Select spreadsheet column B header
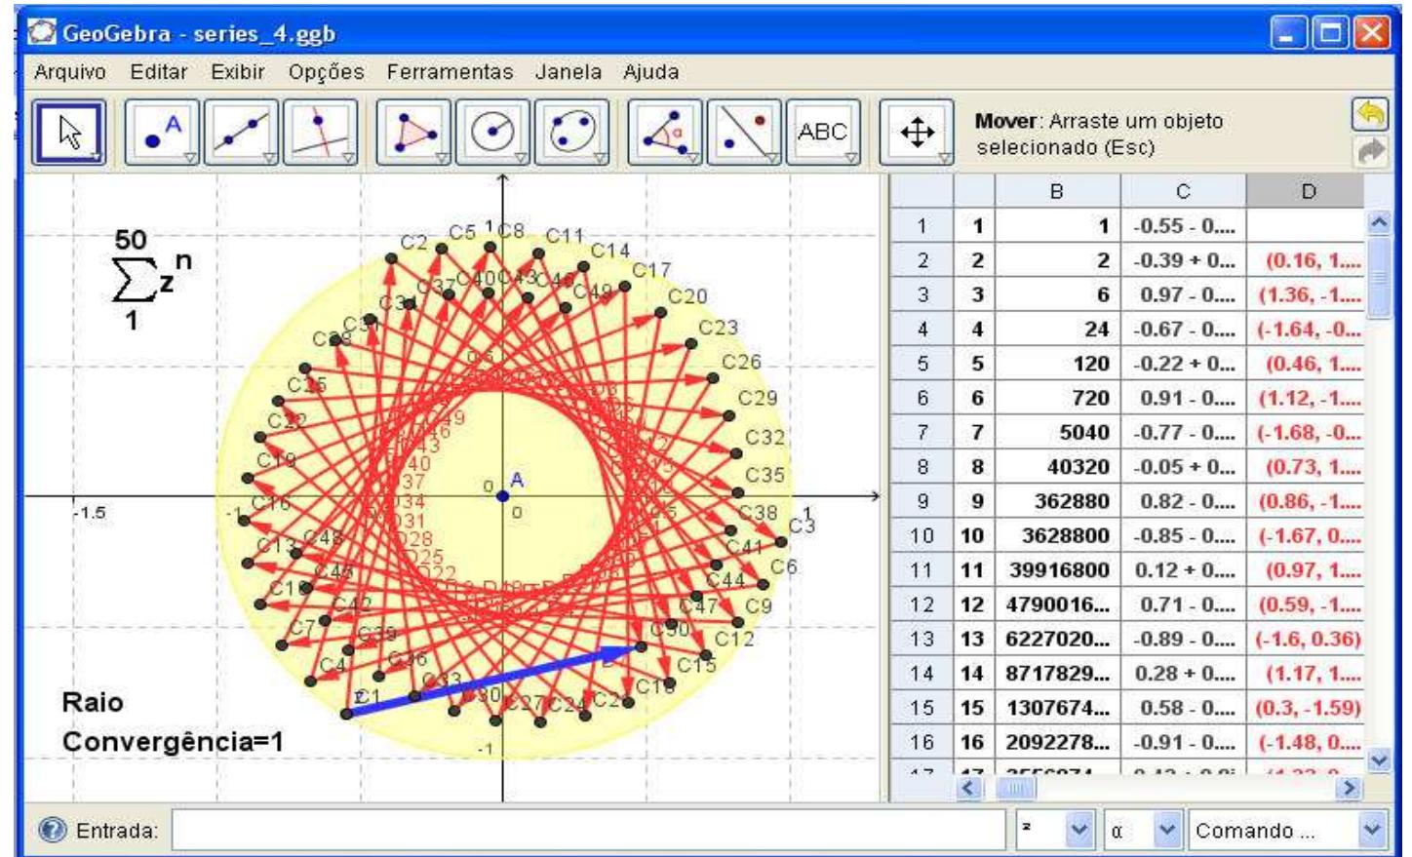 point(1057,192)
